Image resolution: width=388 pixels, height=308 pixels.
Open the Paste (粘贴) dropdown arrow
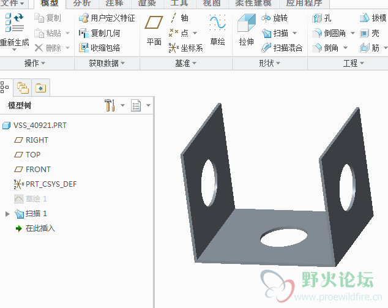tap(67, 33)
